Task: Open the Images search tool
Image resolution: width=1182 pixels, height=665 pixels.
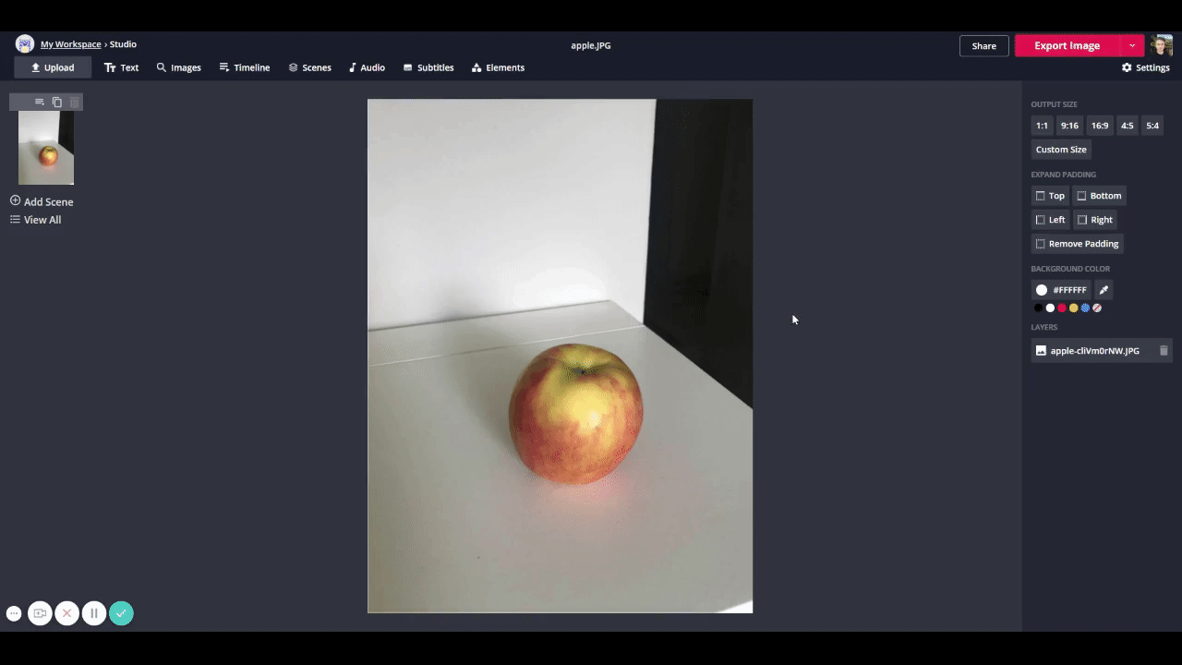Action: [x=178, y=67]
